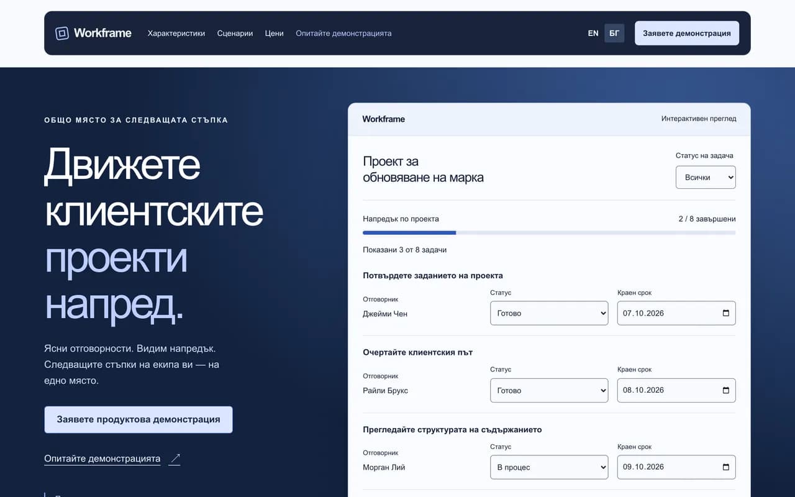Click the assignee name Морган Лий

[x=384, y=467]
